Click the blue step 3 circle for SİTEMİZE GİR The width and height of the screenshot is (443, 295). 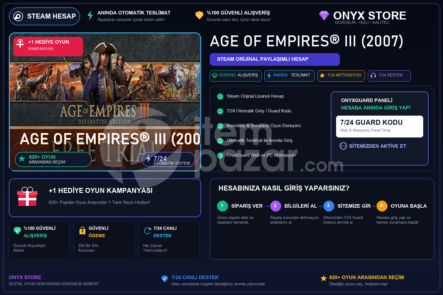(329, 206)
